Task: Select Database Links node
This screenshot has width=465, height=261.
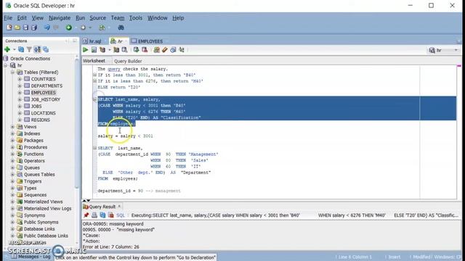Action: (39, 229)
